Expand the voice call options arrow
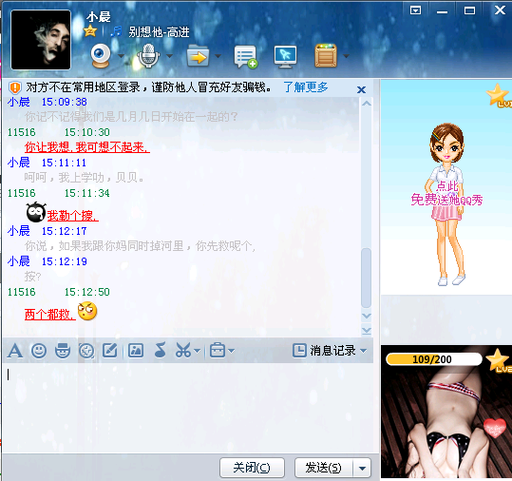Screen dimensions: 512x481 [x=169, y=56]
